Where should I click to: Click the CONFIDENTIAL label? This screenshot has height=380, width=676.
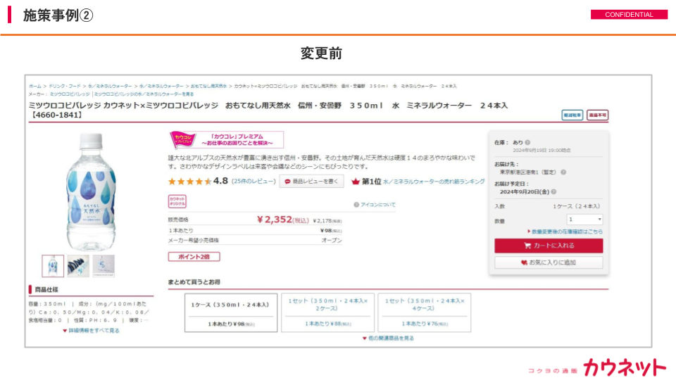tap(629, 15)
